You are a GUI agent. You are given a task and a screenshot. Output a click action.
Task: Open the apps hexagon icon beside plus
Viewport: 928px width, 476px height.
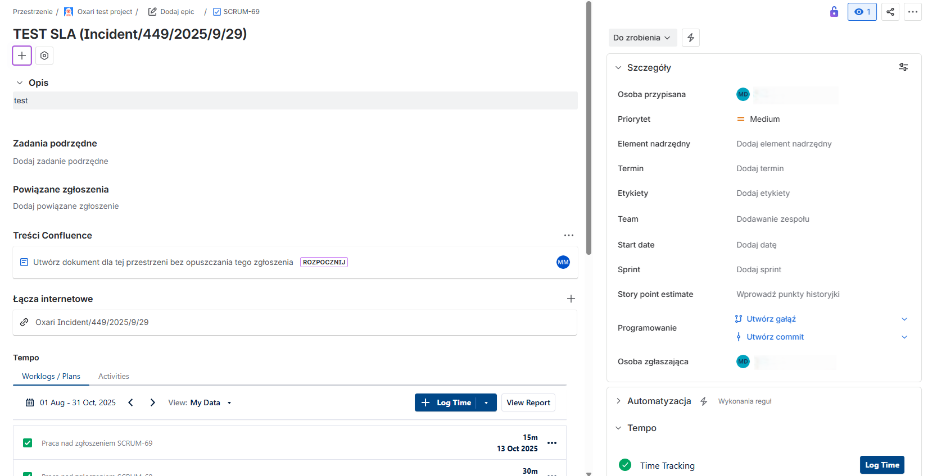(44, 56)
